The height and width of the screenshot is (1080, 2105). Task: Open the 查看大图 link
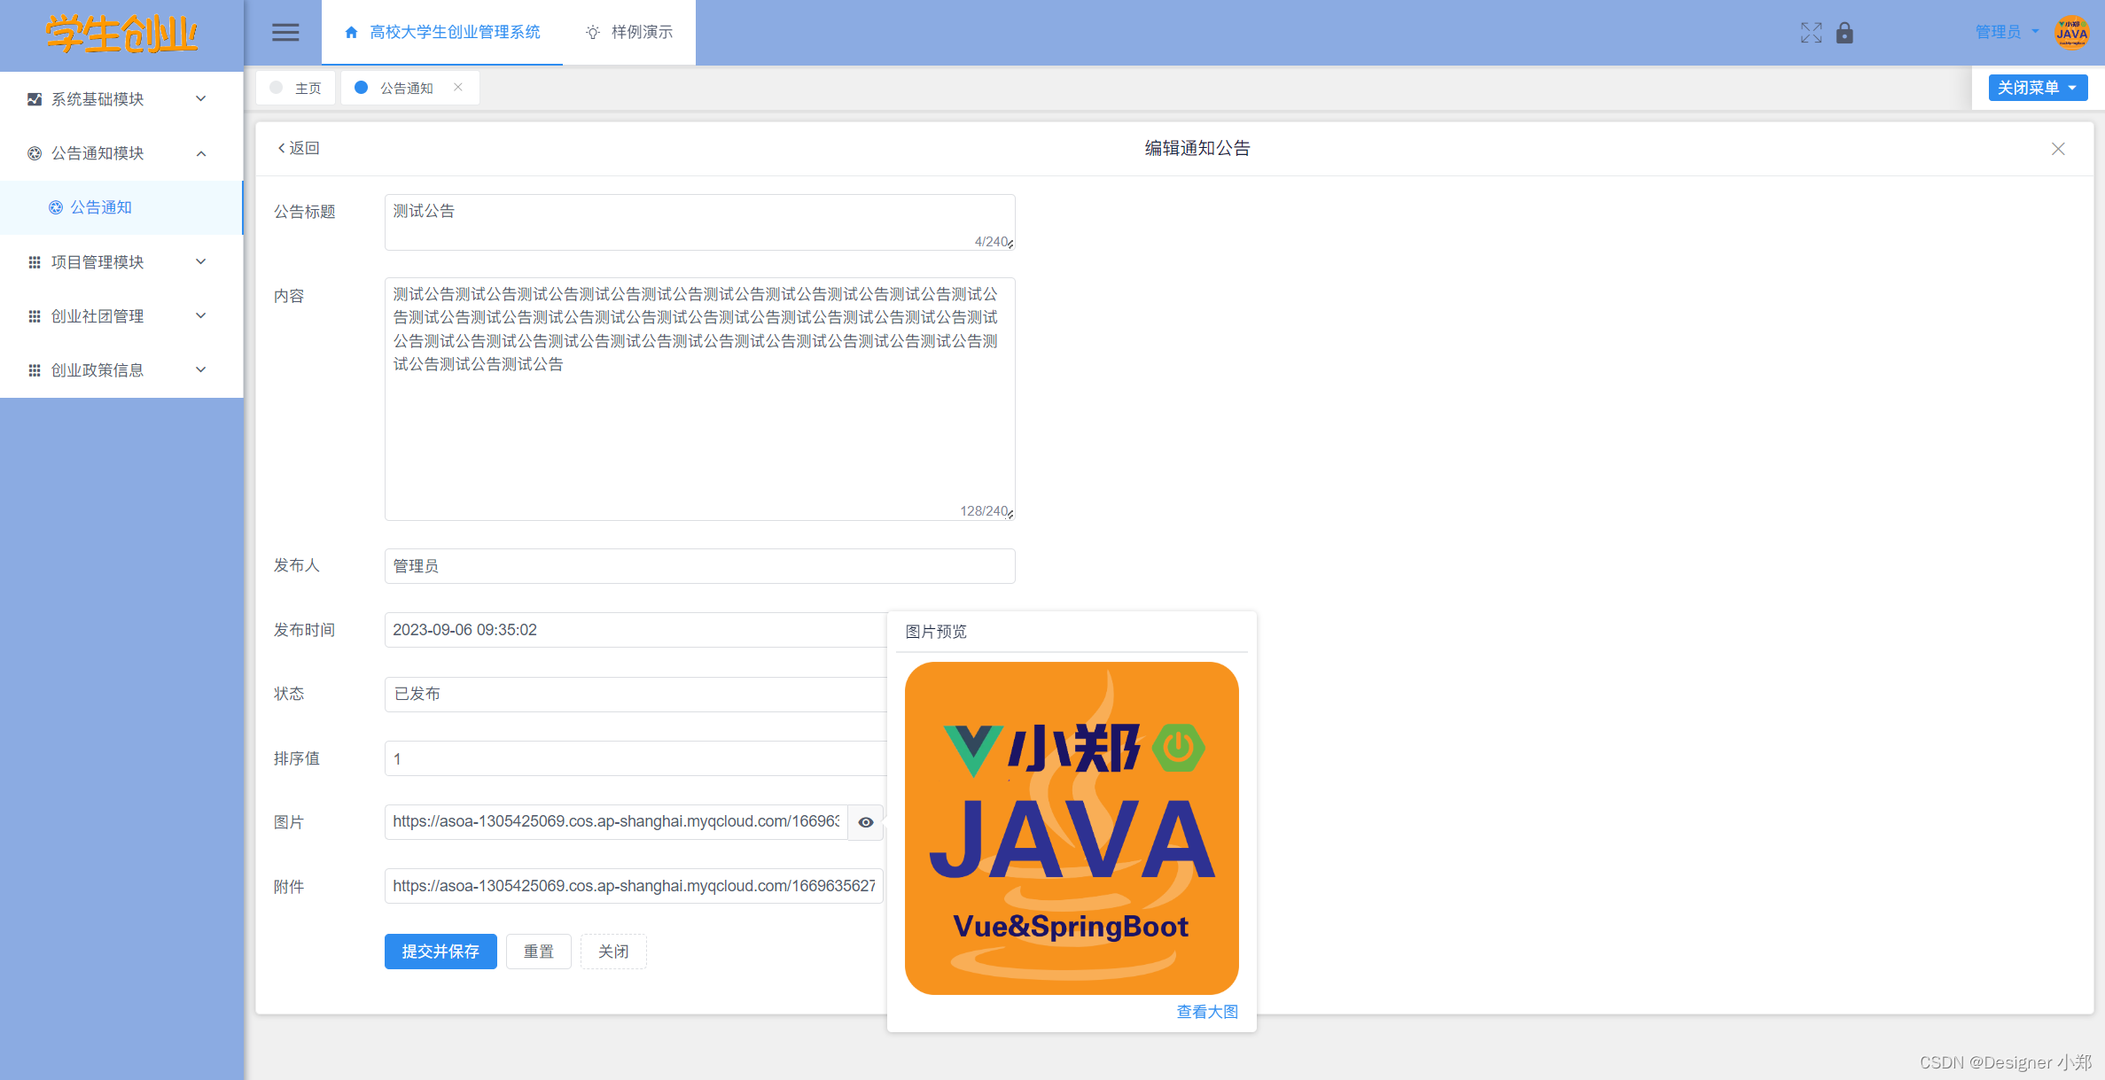[1206, 1011]
